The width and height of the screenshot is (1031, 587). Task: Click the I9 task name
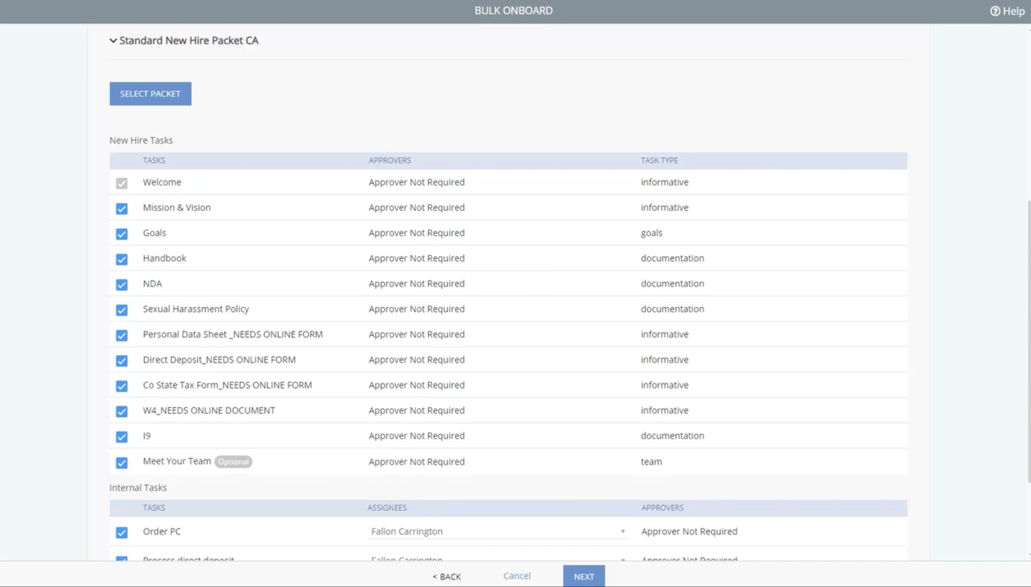pyautogui.click(x=147, y=436)
